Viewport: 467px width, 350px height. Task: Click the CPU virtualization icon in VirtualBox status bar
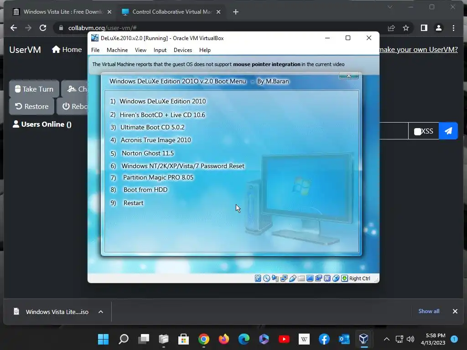pyautogui.click(x=327, y=278)
